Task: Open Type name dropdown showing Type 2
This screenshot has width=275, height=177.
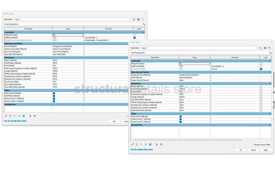Action: 256,48
